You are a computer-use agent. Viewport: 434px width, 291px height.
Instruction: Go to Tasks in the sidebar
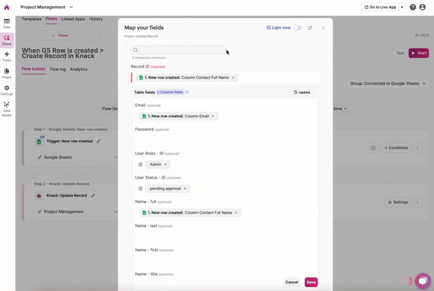7,56
